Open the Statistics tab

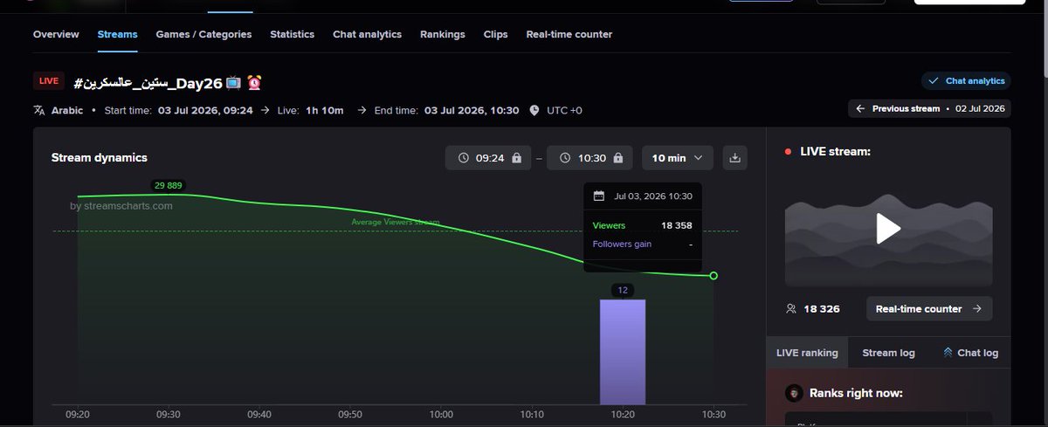[x=292, y=35]
